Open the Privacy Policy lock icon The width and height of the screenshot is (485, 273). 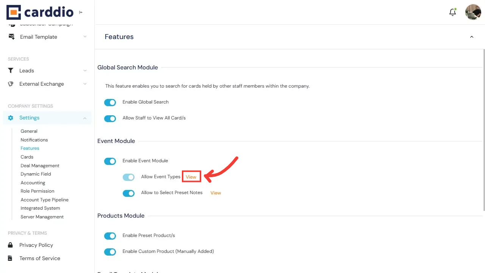[x=11, y=245]
